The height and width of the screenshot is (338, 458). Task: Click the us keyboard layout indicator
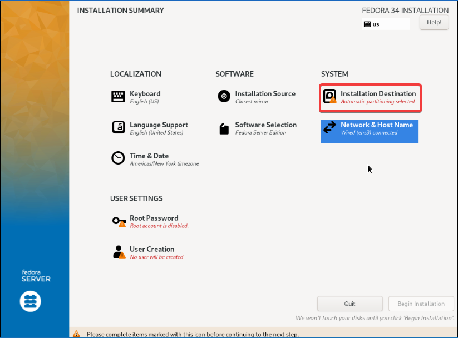point(386,24)
